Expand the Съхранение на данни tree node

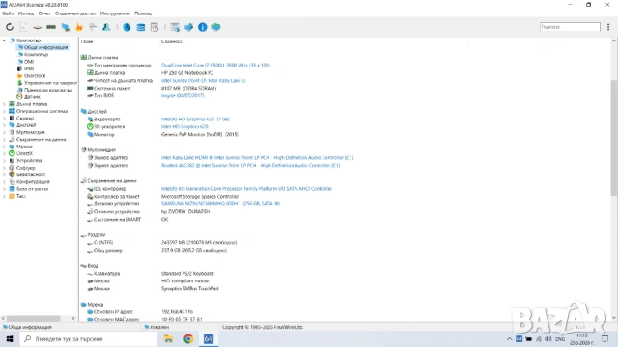[4, 139]
